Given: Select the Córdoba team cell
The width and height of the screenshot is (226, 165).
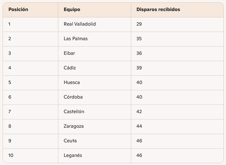Looking at the screenshot, I should 73,97.
